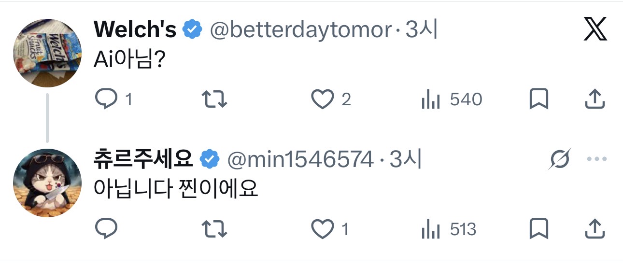This screenshot has width=623, height=267.
Task: Repost the 츄르주세요 tweet
Action: coord(214,229)
